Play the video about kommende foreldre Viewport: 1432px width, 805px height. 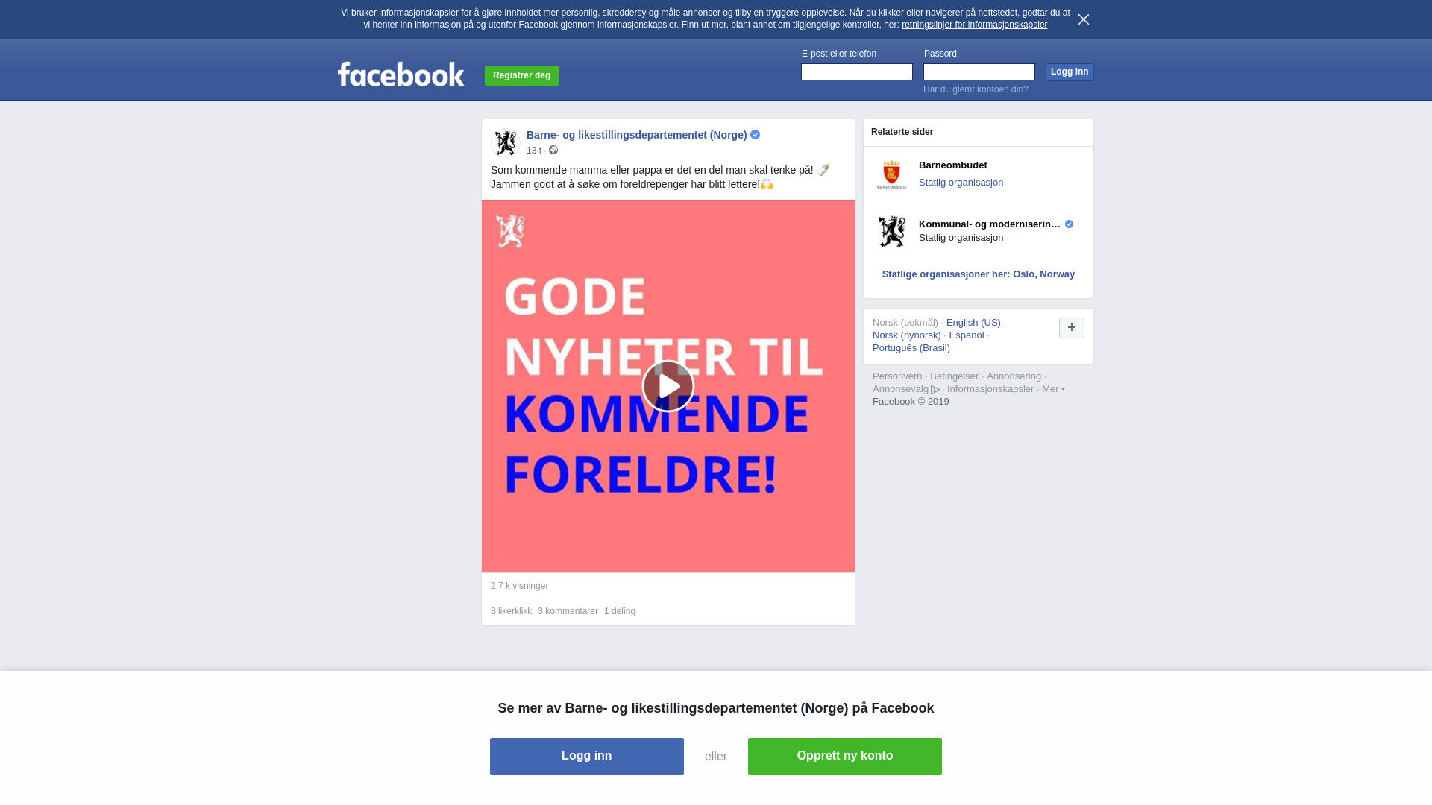click(668, 386)
